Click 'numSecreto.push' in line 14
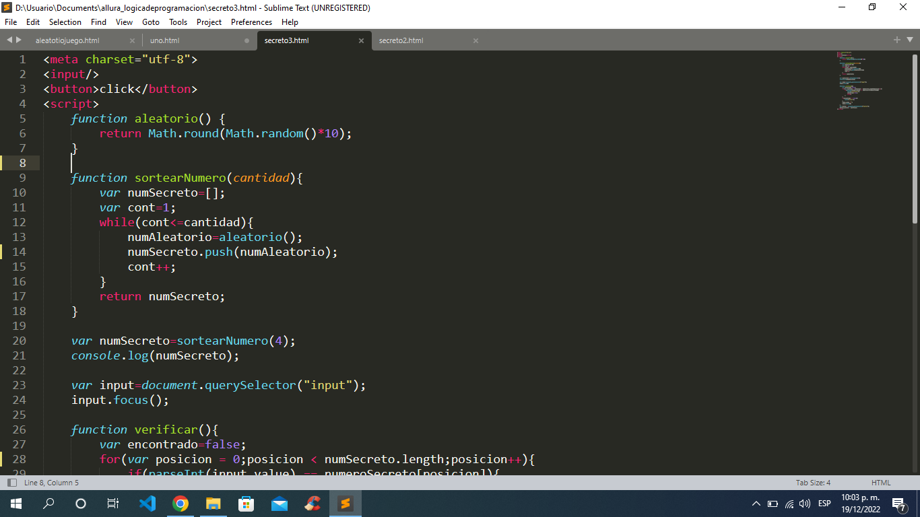 (x=180, y=252)
